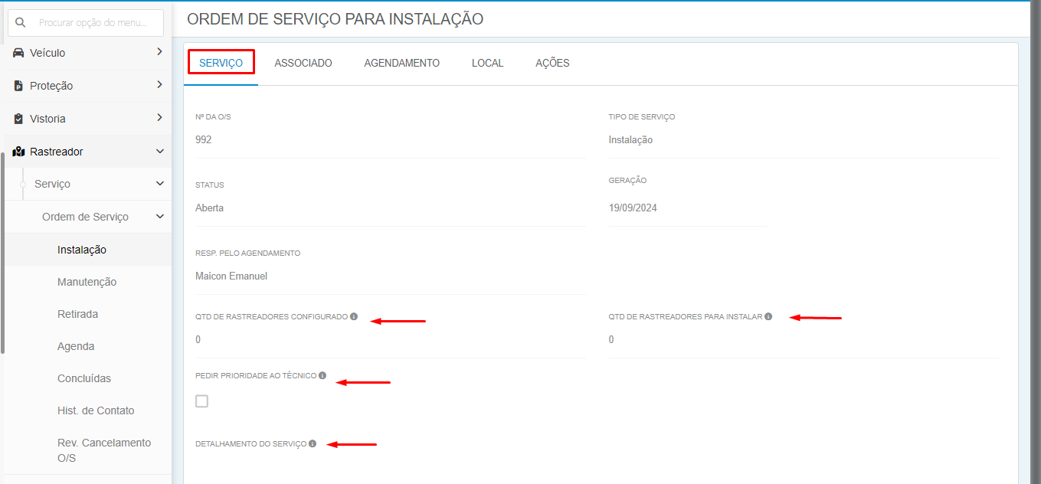Open Retirada service orders
1041x484 pixels.
click(x=78, y=314)
